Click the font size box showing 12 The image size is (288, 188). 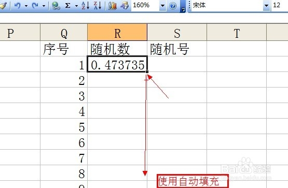coord(280,6)
